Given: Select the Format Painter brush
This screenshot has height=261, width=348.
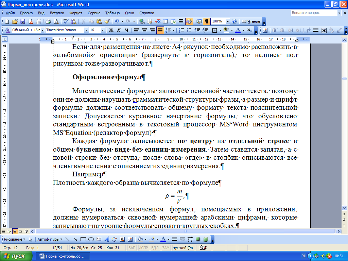Looking at the screenshot, I should click(x=107, y=21).
